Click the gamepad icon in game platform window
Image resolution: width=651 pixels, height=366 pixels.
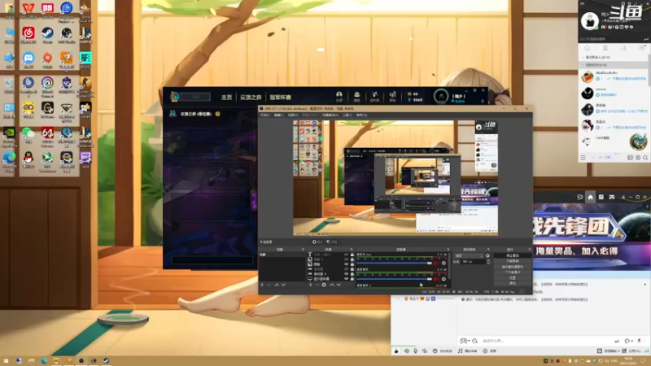point(612,197)
